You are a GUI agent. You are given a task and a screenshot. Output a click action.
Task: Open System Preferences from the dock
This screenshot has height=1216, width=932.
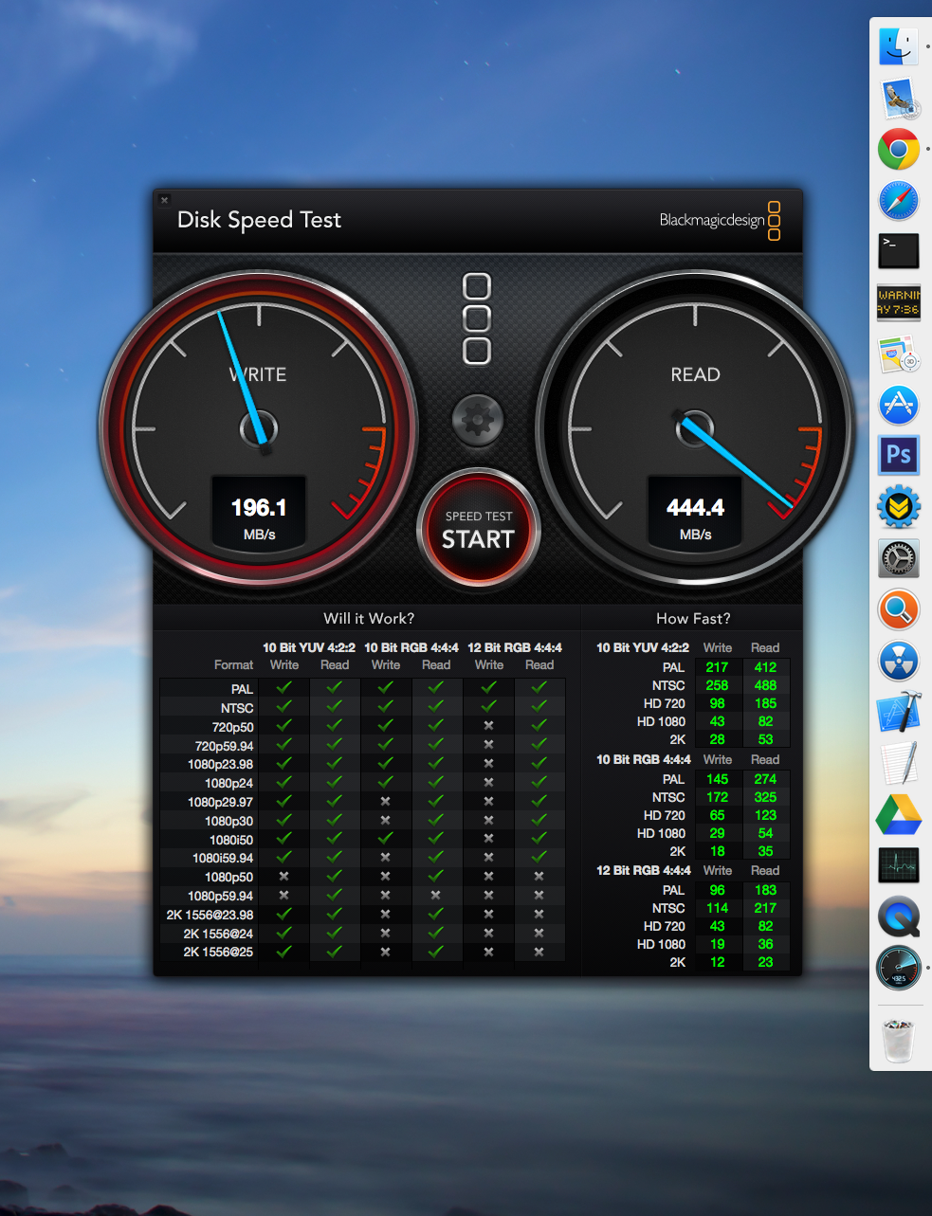click(x=898, y=558)
